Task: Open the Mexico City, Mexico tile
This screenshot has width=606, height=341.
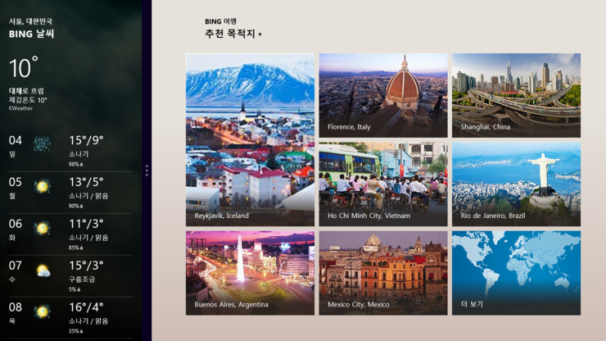Action: point(383,273)
